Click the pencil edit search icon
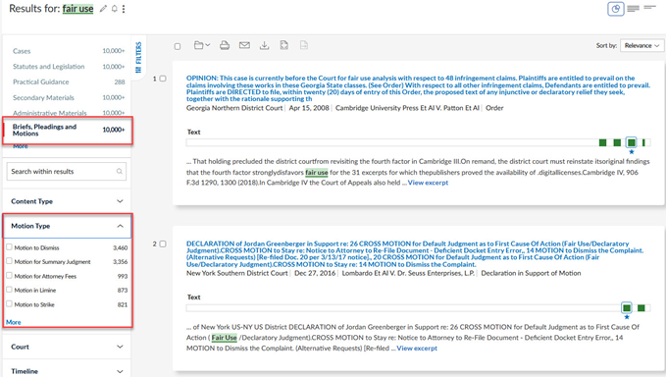The height and width of the screenshot is (378, 667). point(103,9)
